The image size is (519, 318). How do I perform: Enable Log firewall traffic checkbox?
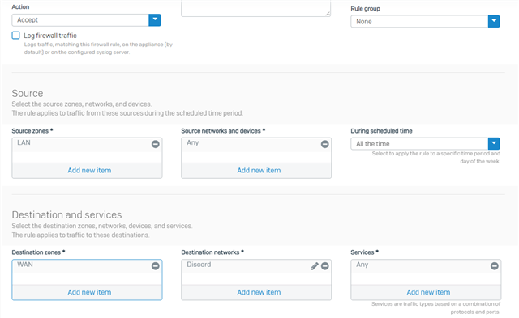pos(16,36)
